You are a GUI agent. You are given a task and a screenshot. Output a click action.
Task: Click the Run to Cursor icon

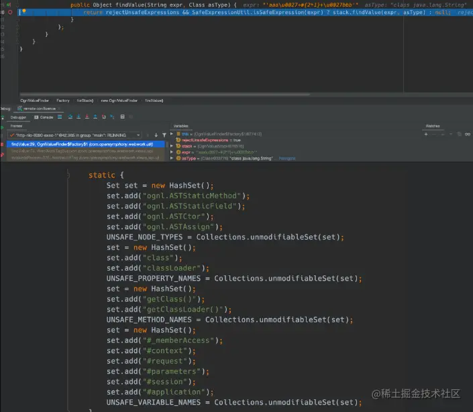pyautogui.click(x=112, y=117)
